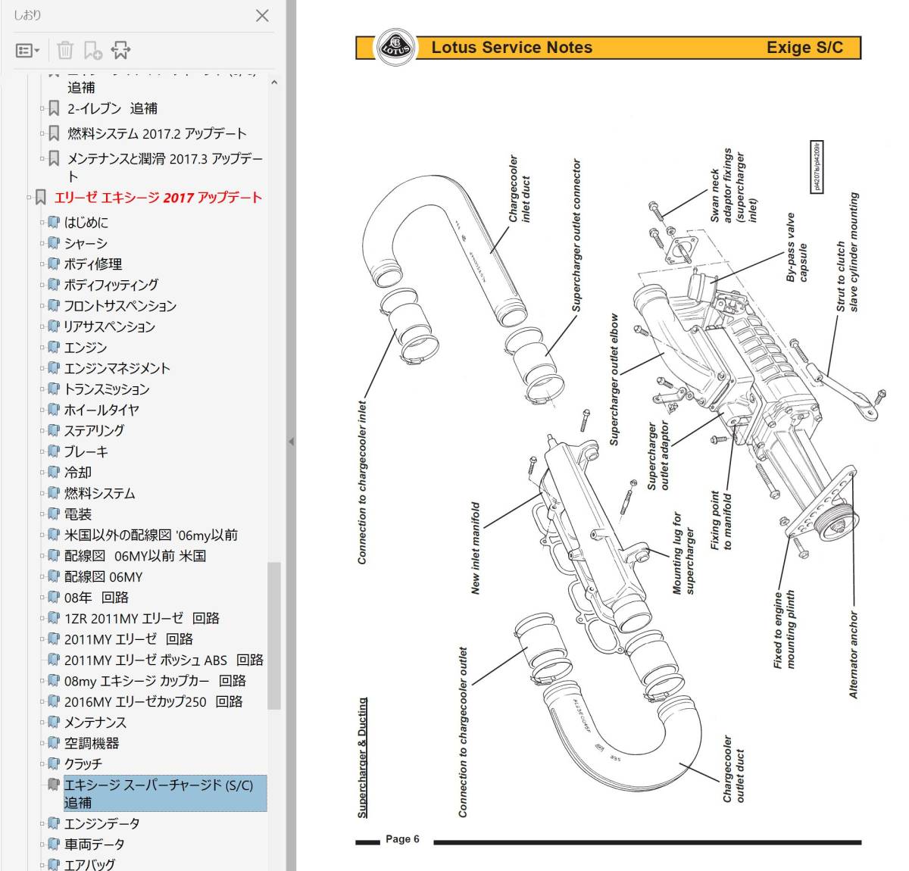This screenshot has width=909, height=871.
Task: Open the エンジン bookmark
Action: pos(85,348)
